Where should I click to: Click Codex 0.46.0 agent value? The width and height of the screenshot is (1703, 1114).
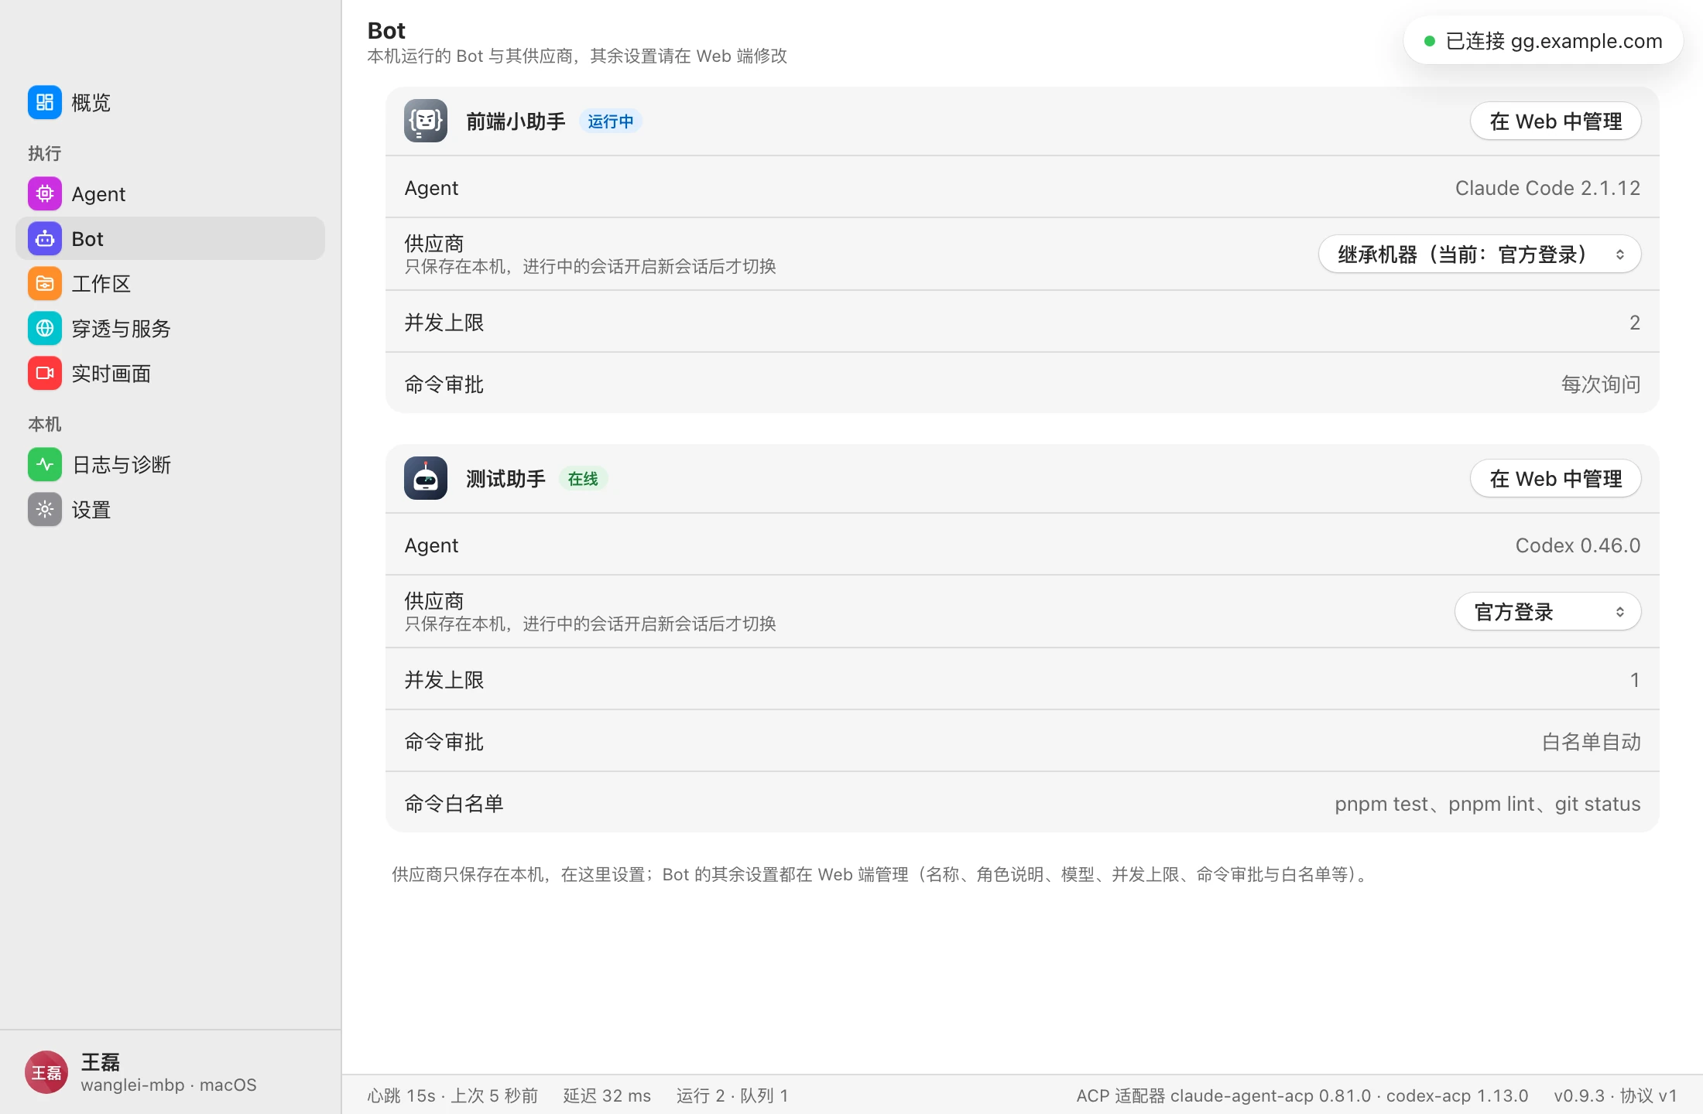click(1578, 545)
